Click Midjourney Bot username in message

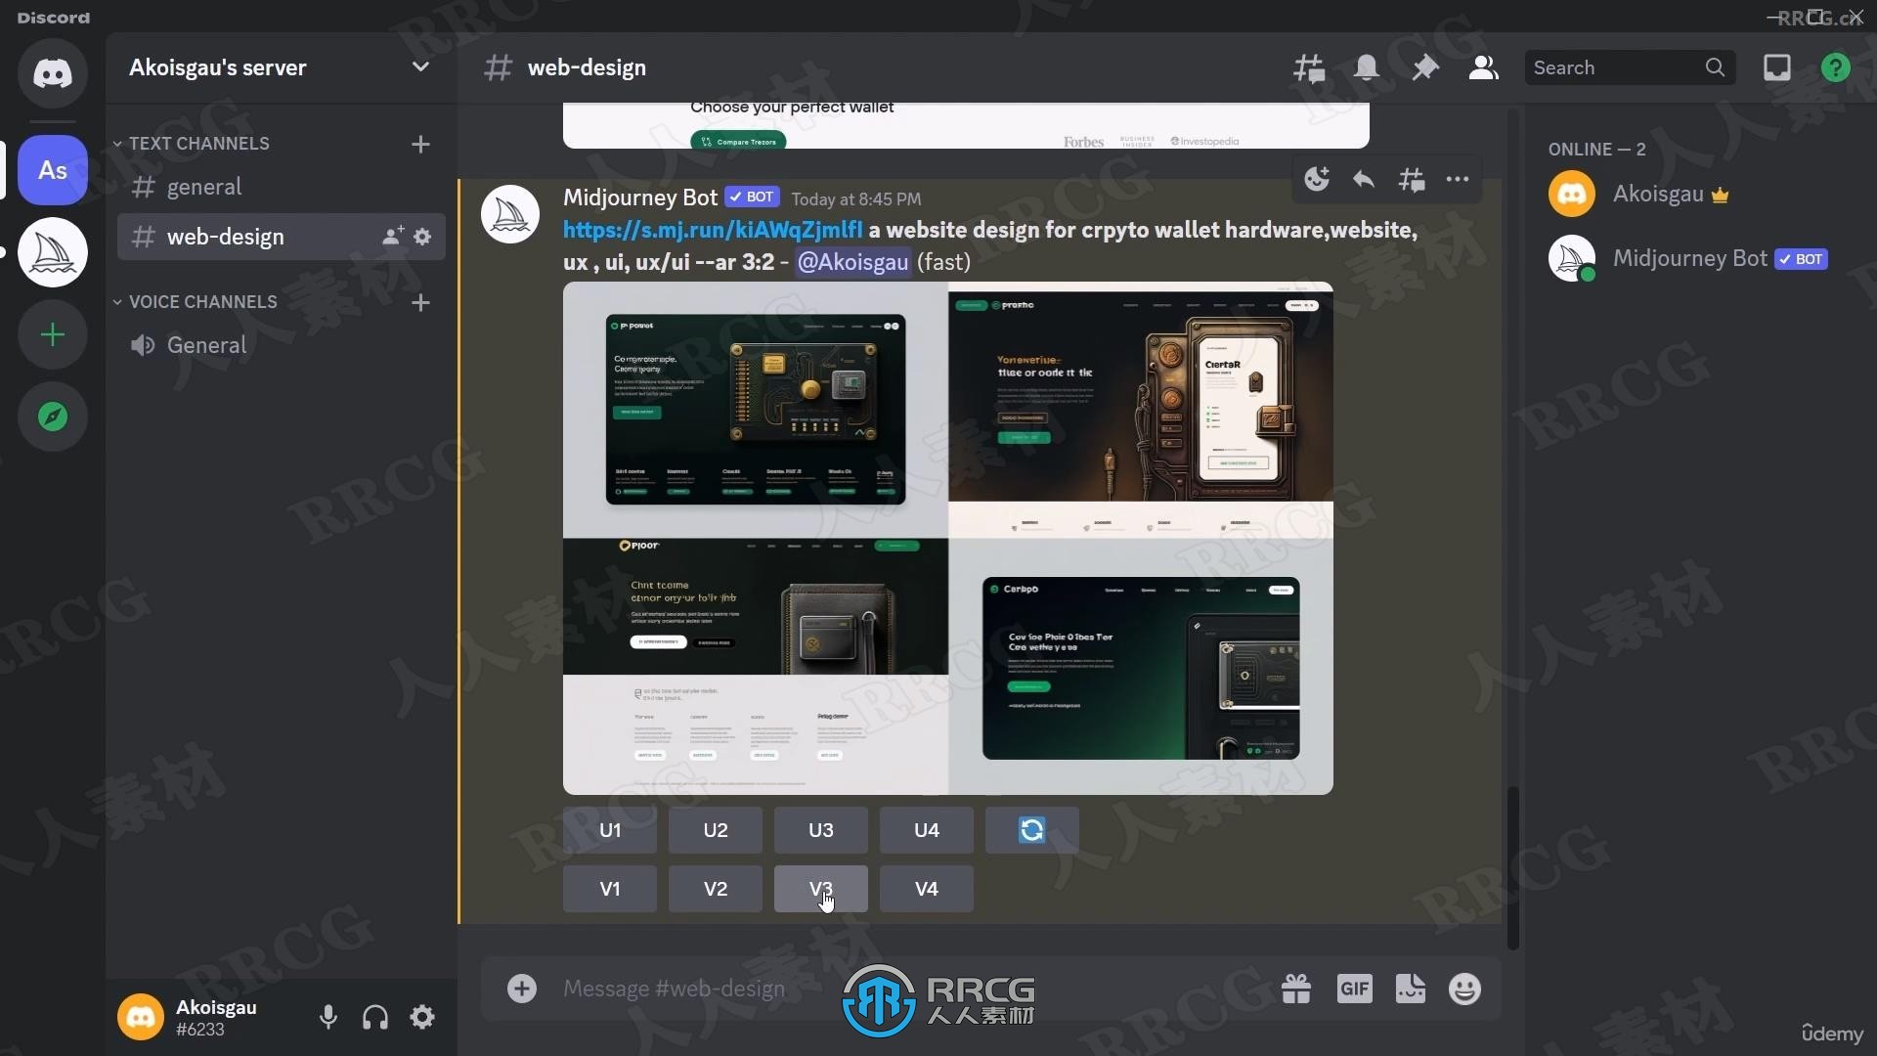pos(640,198)
